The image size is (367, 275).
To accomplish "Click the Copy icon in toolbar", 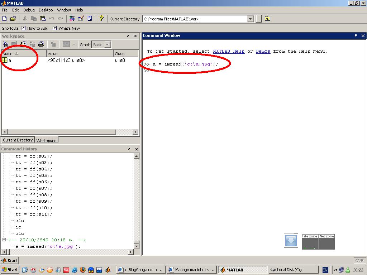I will click(34, 19).
